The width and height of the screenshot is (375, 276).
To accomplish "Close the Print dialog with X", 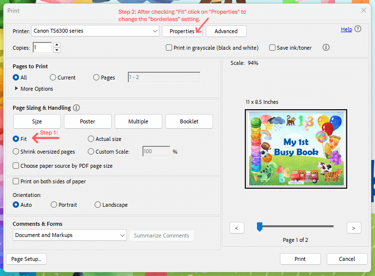I will pyautogui.click(x=364, y=10).
